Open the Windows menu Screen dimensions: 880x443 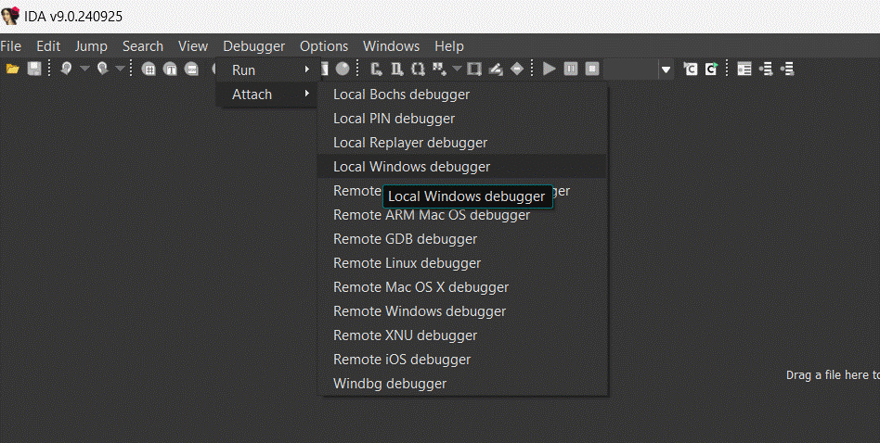pyautogui.click(x=391, y=46)
